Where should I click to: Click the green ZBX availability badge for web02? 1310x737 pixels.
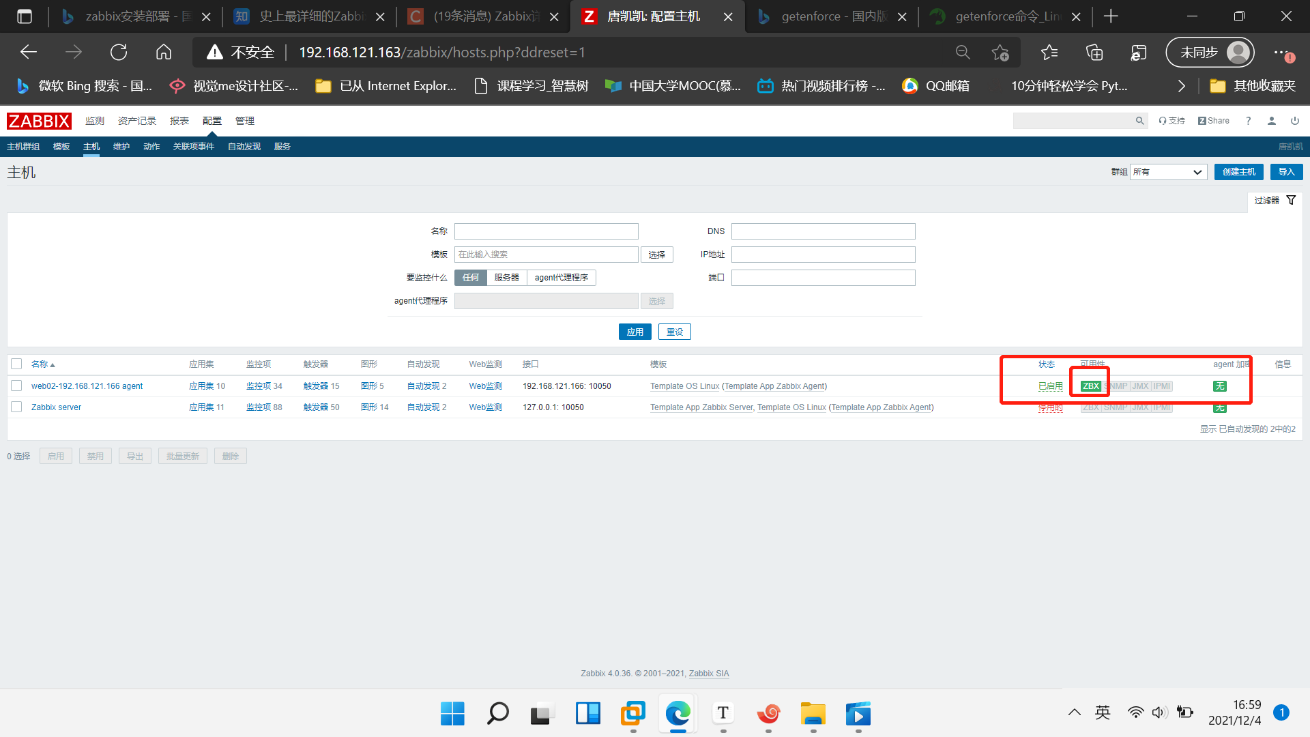click(1090, 386)
